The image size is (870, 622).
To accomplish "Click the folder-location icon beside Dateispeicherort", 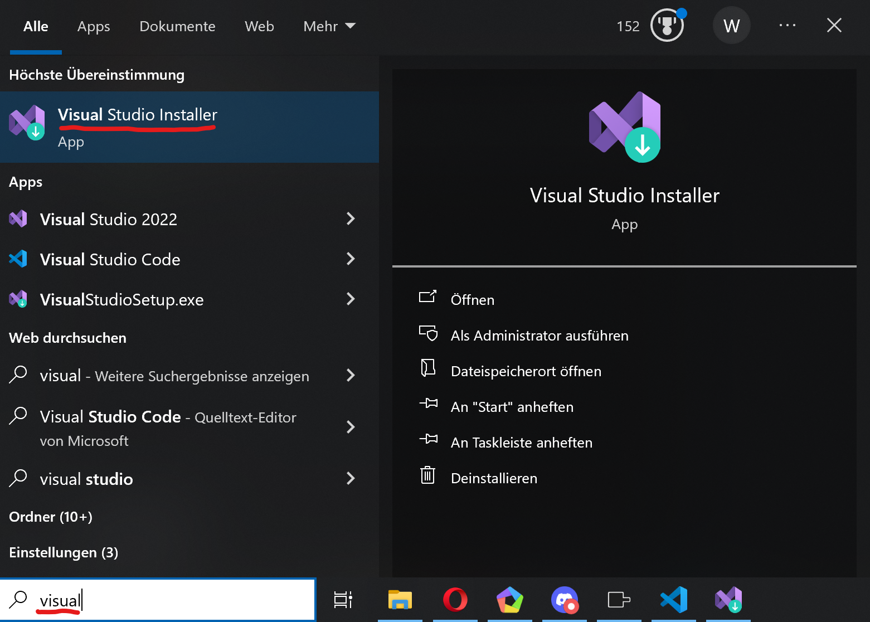I will [427, 368].
